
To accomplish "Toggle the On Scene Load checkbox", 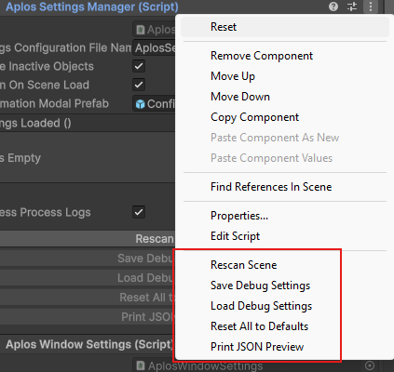I will (139, 85).
